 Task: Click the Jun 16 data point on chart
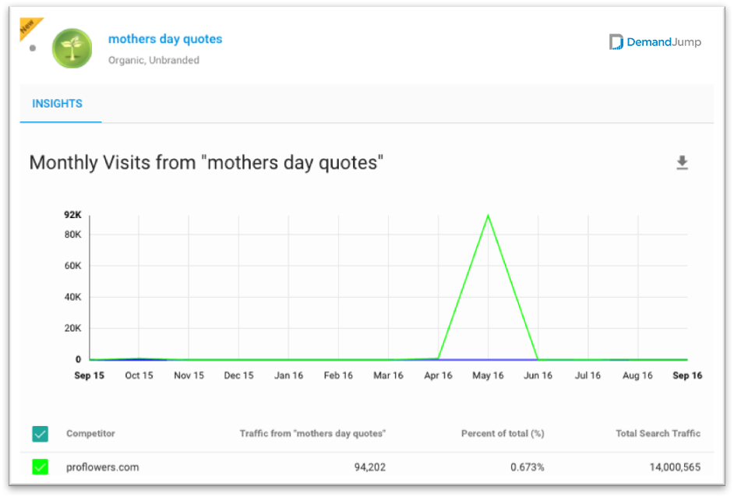[x=538, y=359]
